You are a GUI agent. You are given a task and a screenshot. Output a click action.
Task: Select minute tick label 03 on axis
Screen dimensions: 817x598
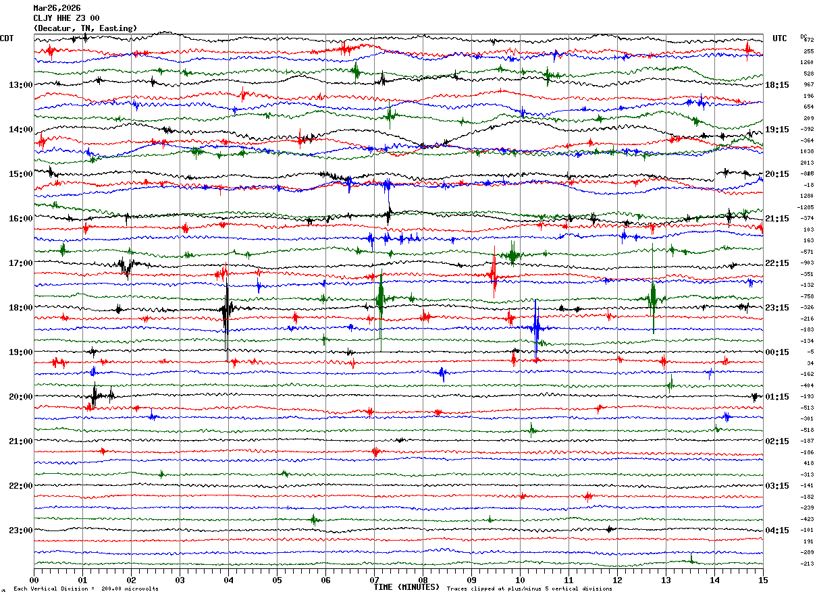tap(180, 580)
